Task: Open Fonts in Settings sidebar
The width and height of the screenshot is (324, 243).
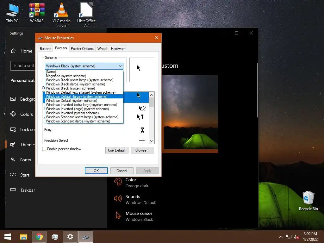Action: point(21,160)
